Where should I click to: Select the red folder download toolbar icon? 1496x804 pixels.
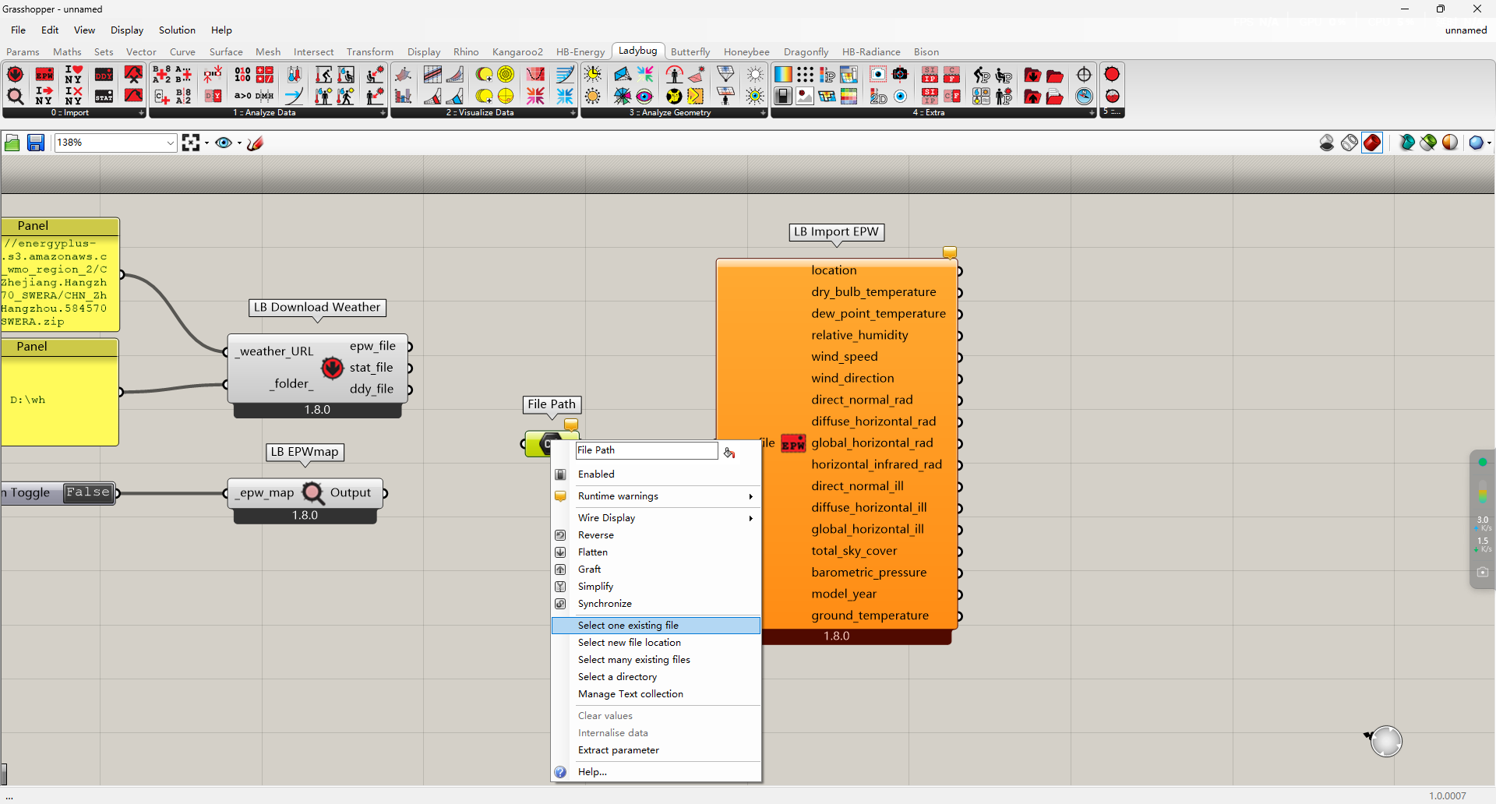(x=1032, y=75)
